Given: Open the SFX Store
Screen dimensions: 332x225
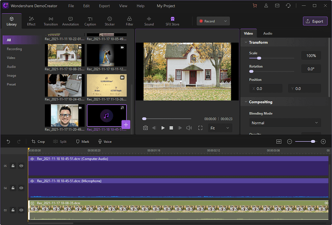Looking at the screenshot, I should click(173, 21).
